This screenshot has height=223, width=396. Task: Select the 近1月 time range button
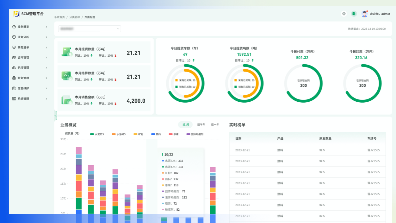click(x=185, y=125)
